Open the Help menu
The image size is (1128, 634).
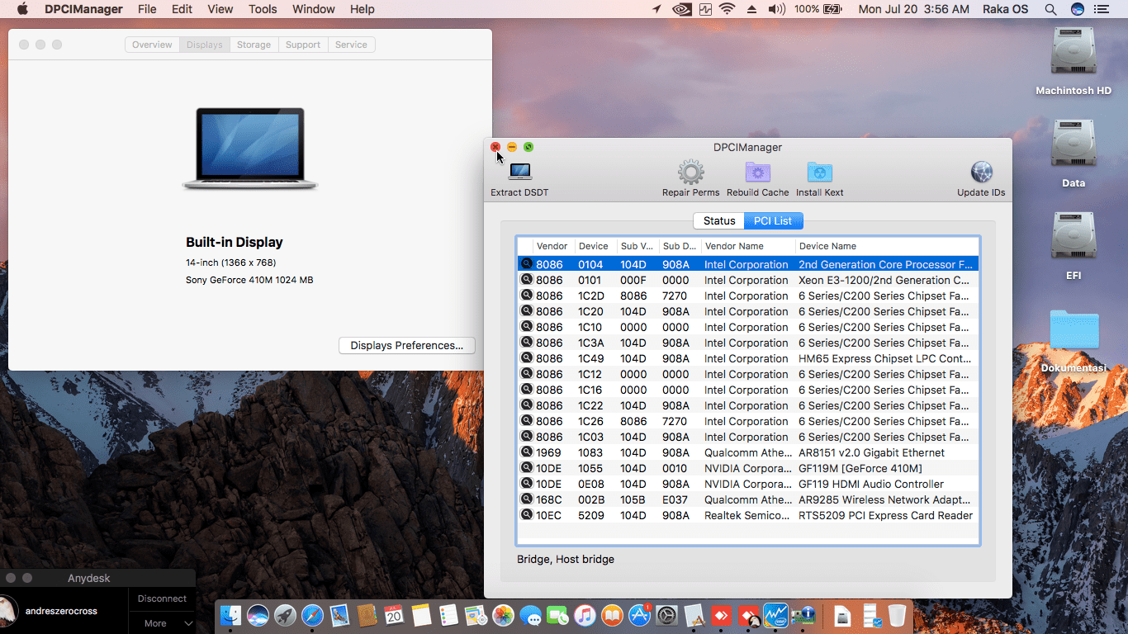[363, 9]
